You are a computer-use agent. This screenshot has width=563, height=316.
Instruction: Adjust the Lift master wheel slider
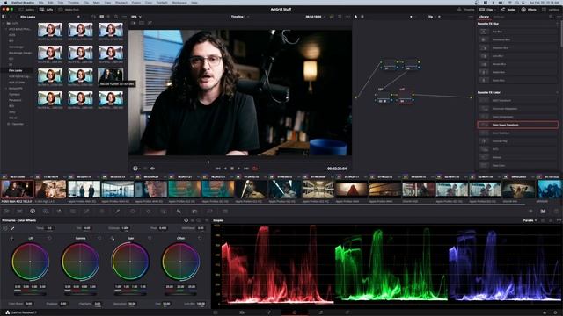tap(30, 294)
